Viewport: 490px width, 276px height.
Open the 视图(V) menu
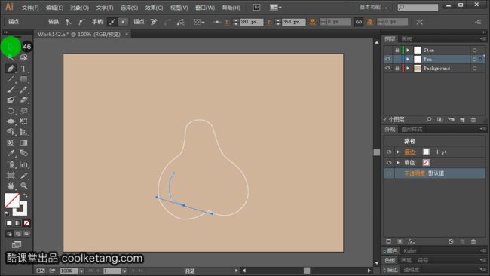[x=179, y=8]
